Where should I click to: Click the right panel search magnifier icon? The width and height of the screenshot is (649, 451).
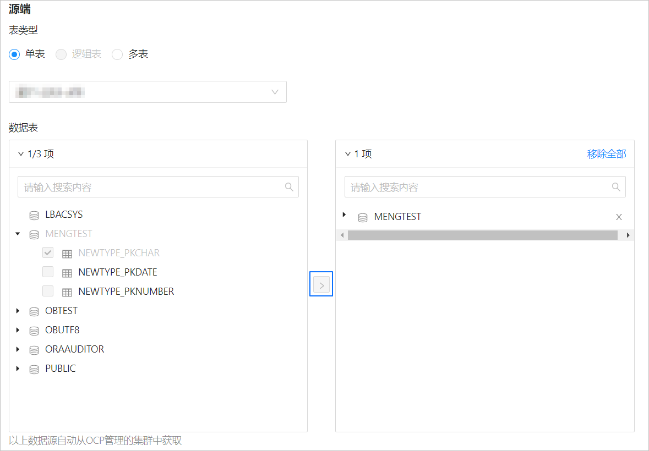[617, 187]
